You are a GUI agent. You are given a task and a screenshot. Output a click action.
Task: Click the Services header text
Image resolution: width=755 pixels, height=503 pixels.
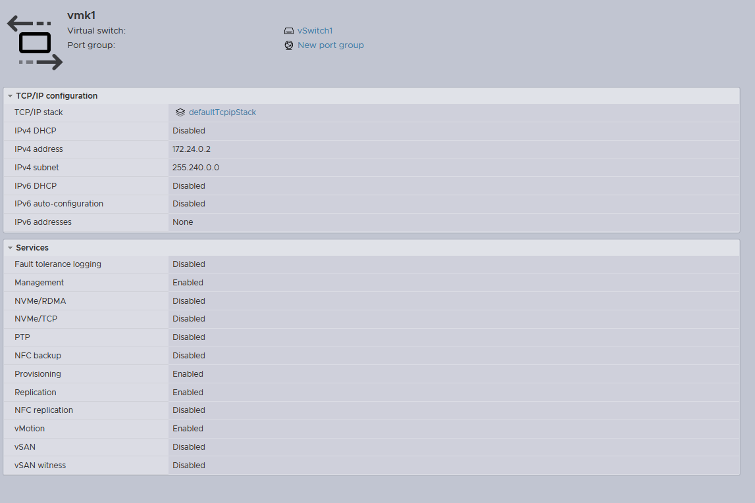point(32,248)
